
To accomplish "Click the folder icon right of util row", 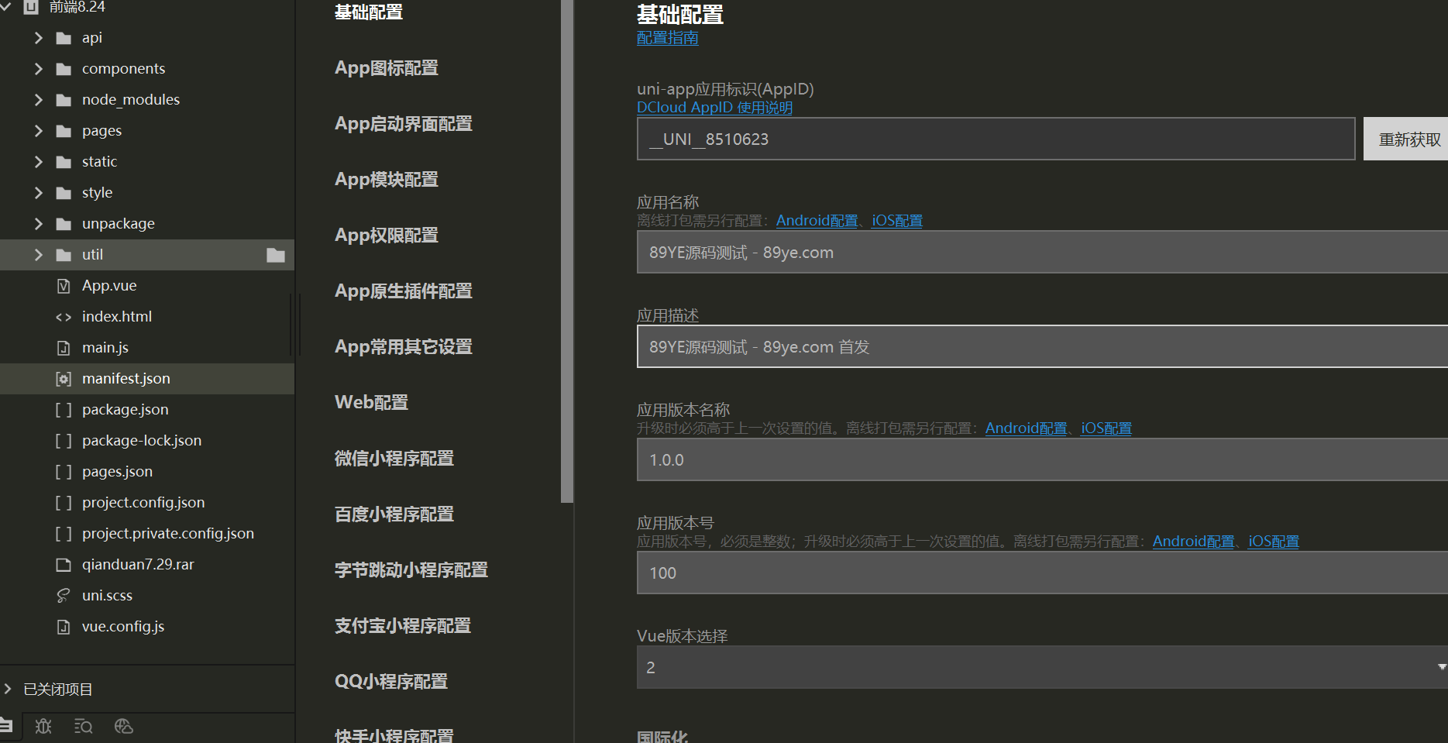I will click(276, 255).
